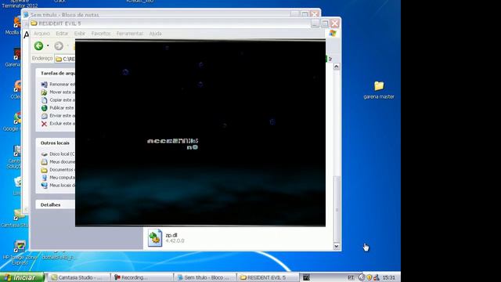
Task: Click the Enviar este arquivo link
Action: click(x=62, y=116)
